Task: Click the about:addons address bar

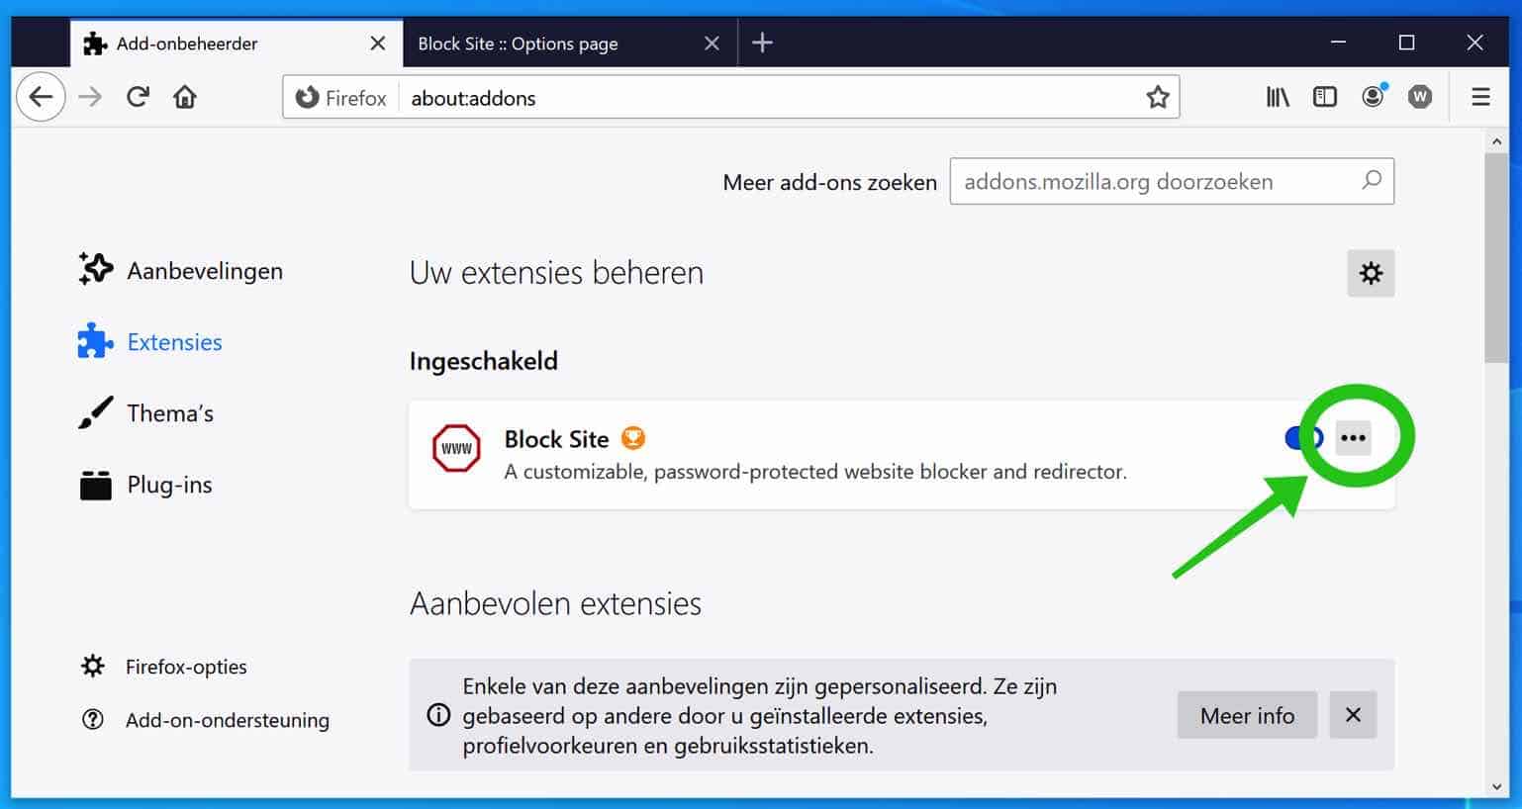Action: point(730,97)
